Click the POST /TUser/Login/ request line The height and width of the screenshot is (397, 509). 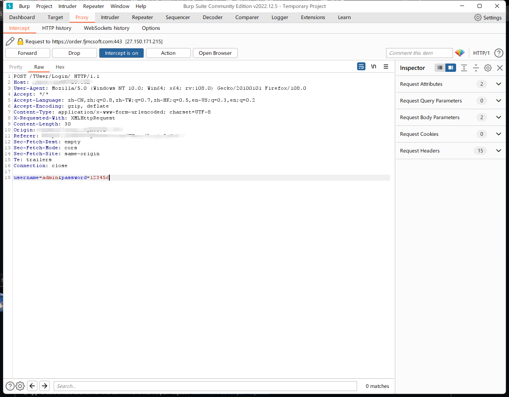pos(56,76)
